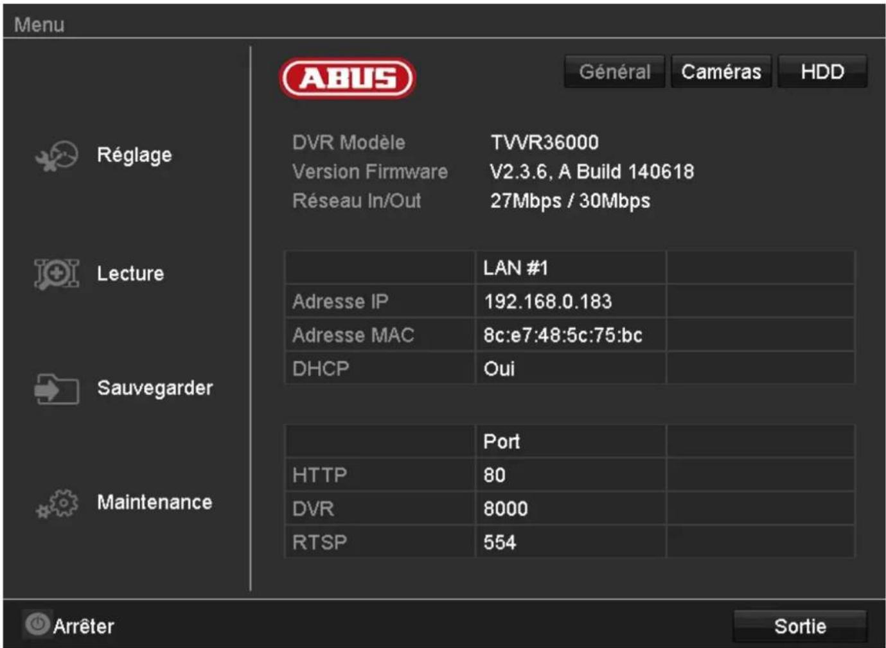
Task: Click the ABUS logo
Action: [348, 78]
